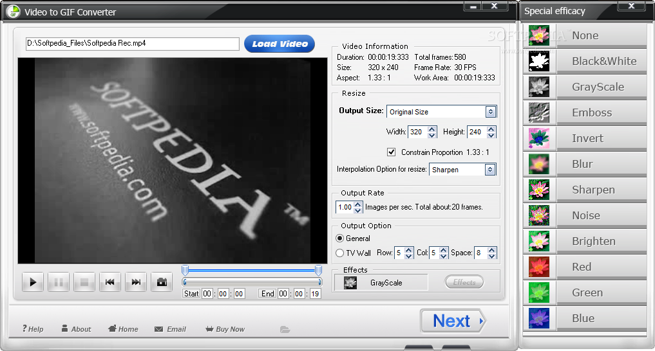Apply the Brighten effect label
Image resolution: width=655 pixels, height=351 pixels.
[x=594, y=241]
